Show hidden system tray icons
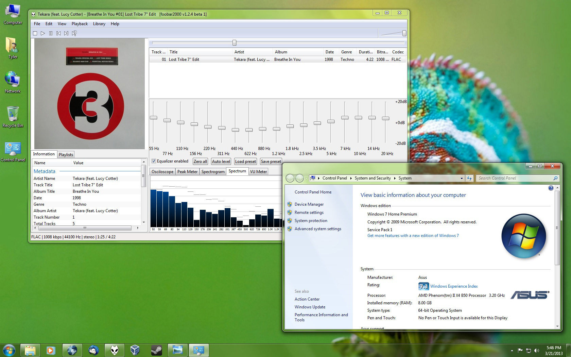 pyautogui.click(x=512, y=350)
